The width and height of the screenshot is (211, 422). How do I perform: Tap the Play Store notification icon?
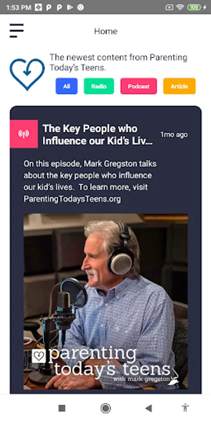70,8
